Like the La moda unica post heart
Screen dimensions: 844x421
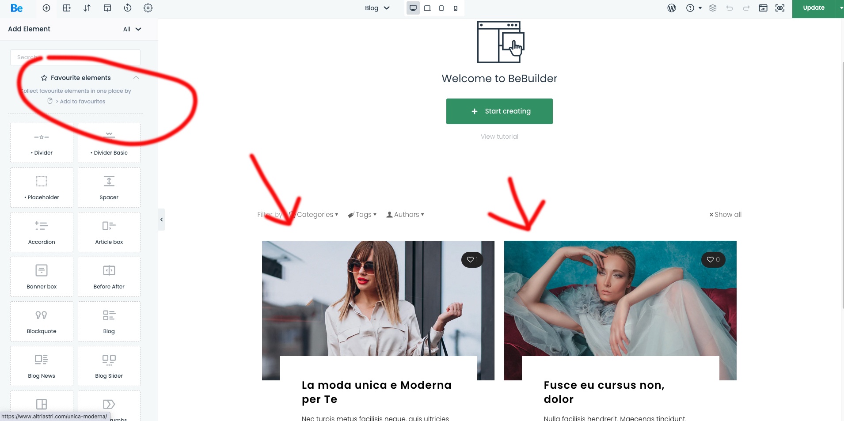coord(472,260)
